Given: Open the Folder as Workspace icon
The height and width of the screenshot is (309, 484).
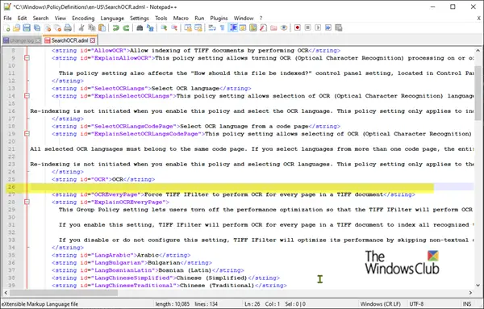Looking at the screenshot, I should tap(273, 27).
